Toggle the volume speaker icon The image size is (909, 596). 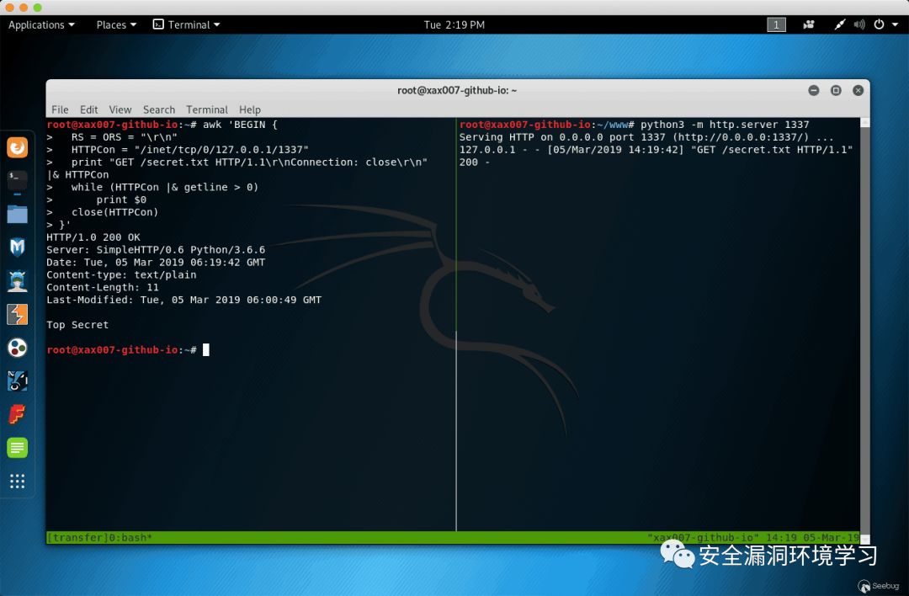(x=859, y=24)
